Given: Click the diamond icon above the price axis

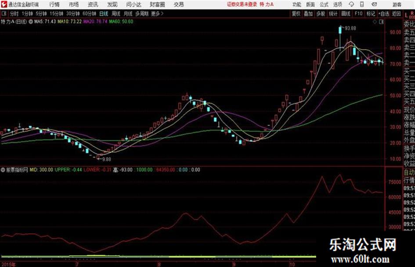Looking at the screenshot, I should point(375,21).
